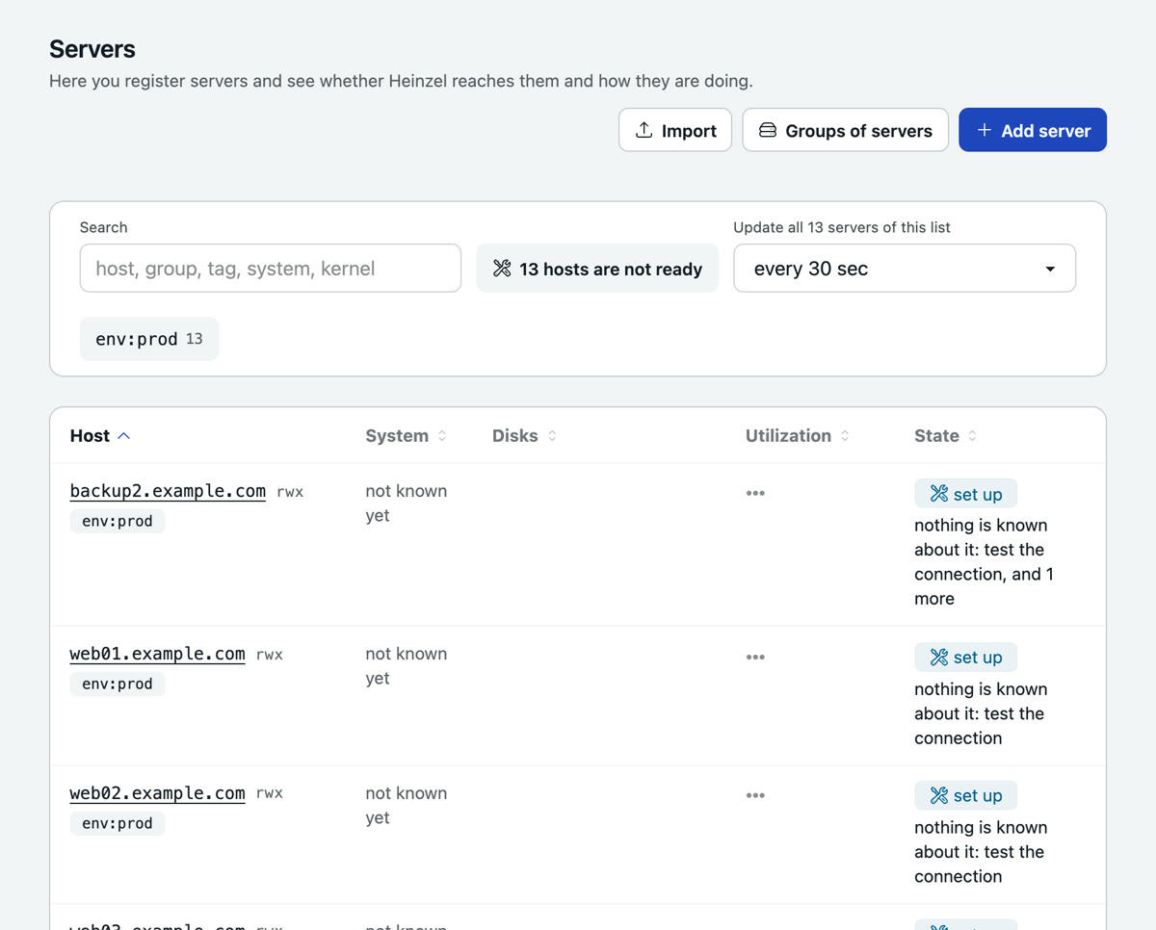Image resolution: width=1156 pixels, height=930 pixels.
Task: Toggle the env:prod 13 tag filter
Action: pyautogui.click(x=149, y=339)
